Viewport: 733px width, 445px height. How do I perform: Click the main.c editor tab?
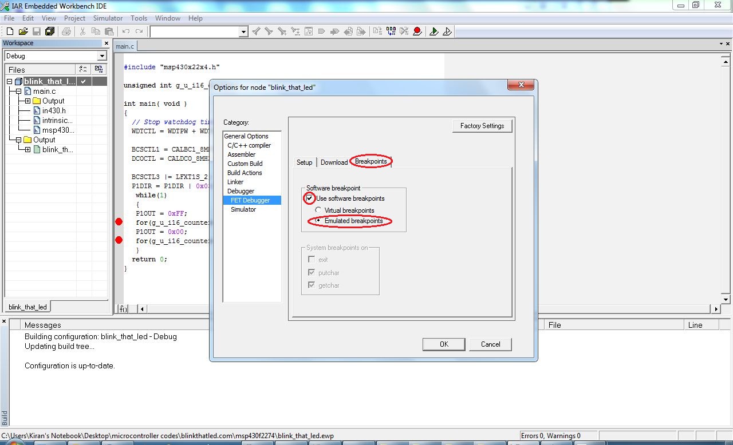pyautogui.click(x=125, y=46)
